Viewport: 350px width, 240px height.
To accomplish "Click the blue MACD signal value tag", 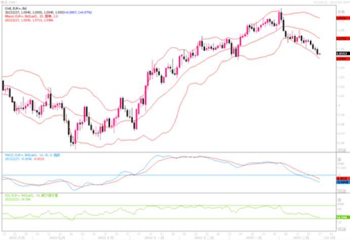I will pos(341,182).
